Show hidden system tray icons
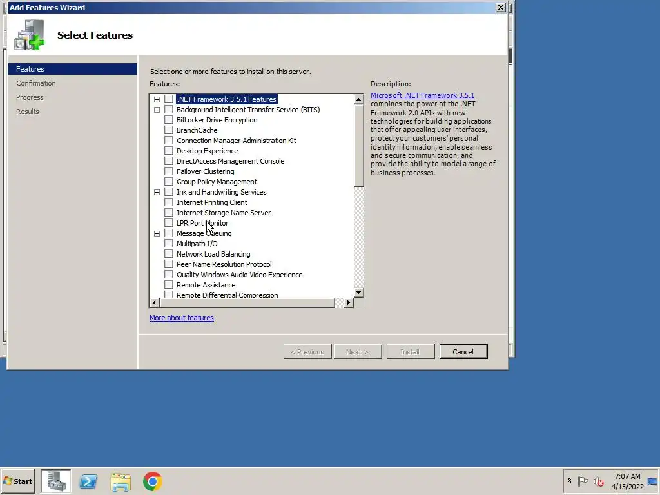The width and height of the screenshot is (660, 495). click(x=569, y=481)
